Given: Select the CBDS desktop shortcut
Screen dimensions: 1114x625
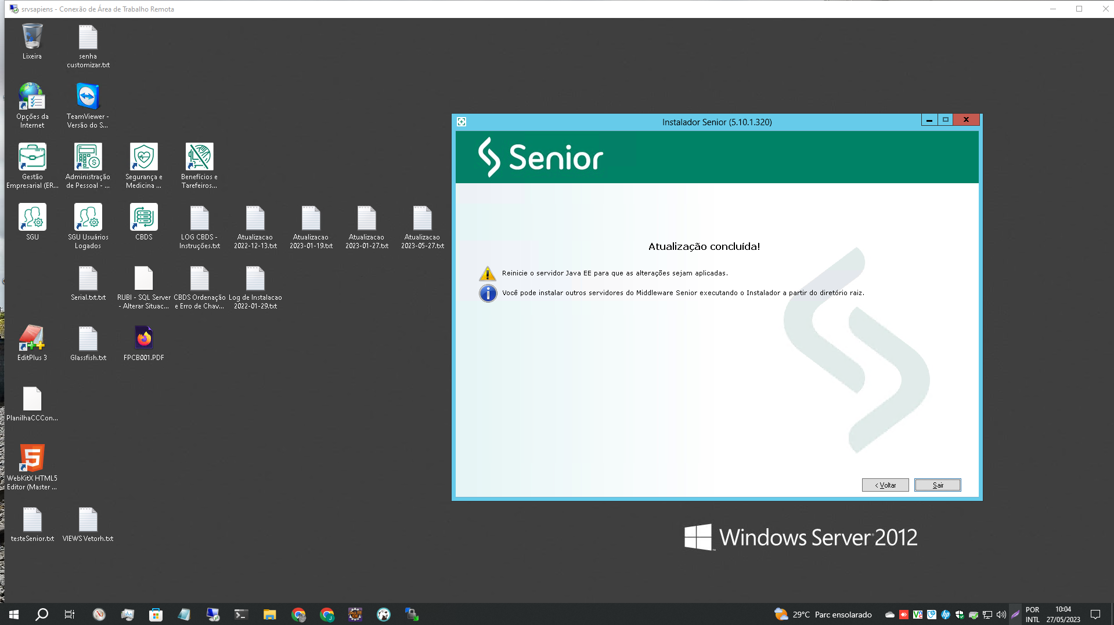Looking at the screenshot, I should (x=144, y=222).
